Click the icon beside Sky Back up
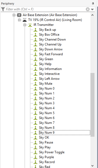 (x=35, y=30)
